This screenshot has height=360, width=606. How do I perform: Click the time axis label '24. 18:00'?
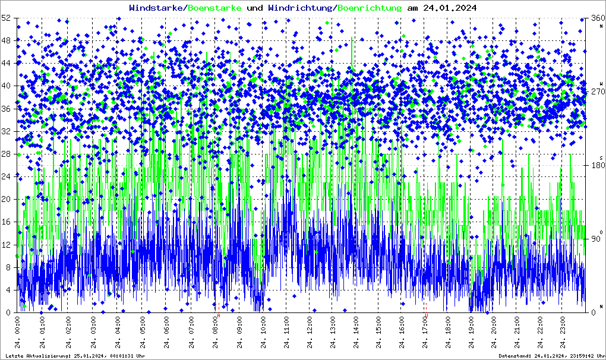[x=447, y=332]
